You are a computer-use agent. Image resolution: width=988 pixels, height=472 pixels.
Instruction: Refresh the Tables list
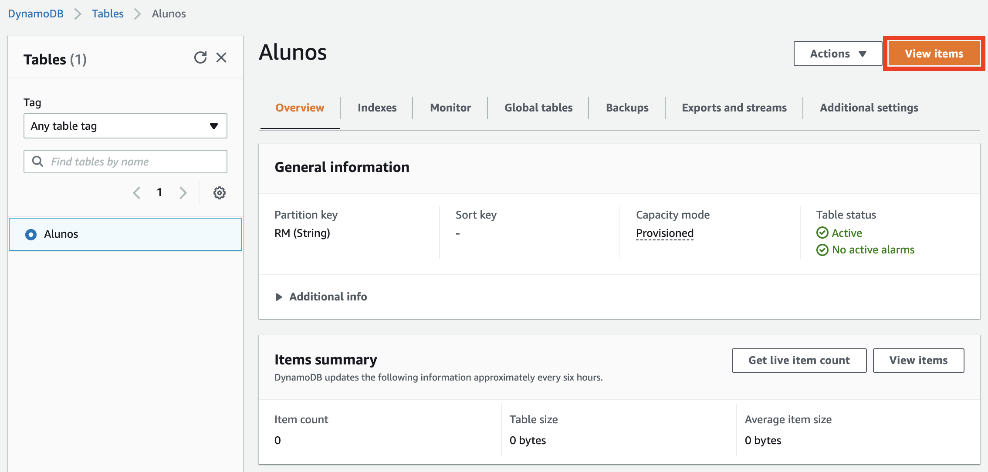[200, 57]
